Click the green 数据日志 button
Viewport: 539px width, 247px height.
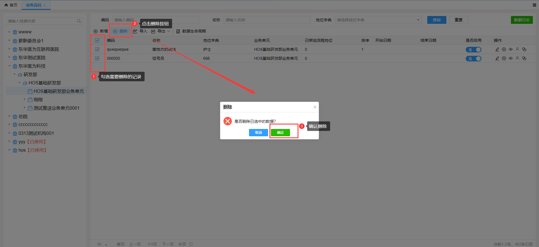pos(522,20)
